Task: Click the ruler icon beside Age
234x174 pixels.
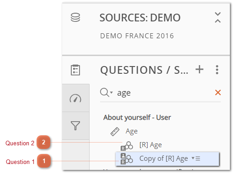Action: 115,132
